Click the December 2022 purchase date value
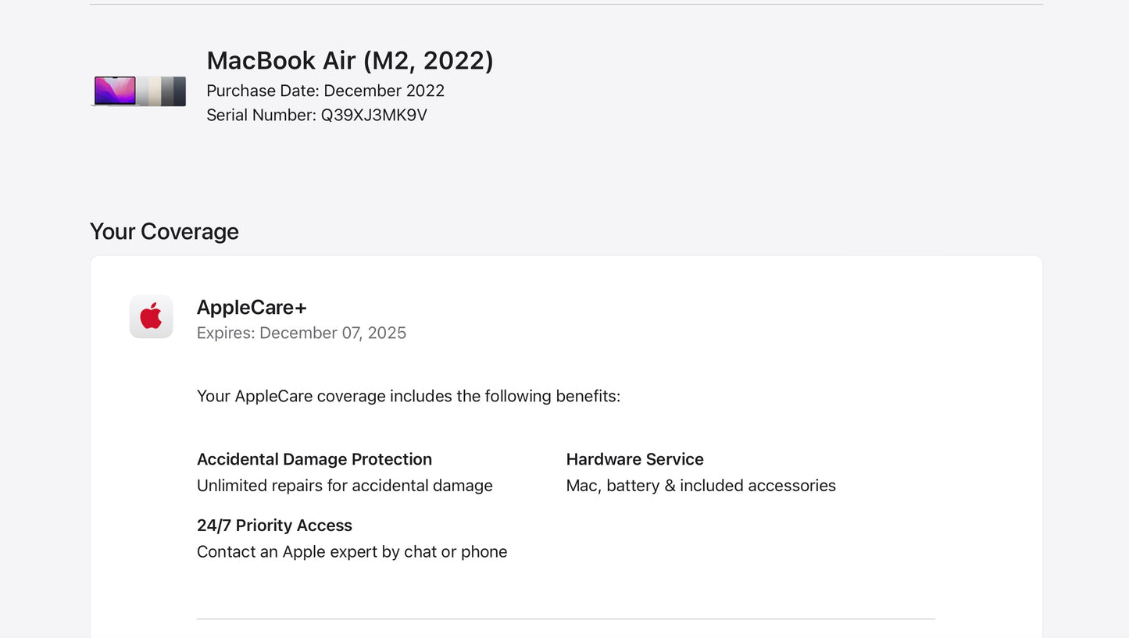1129x638 pixels. 384,91
